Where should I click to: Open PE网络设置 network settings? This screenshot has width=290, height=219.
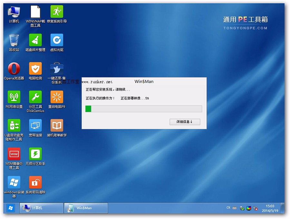click(14, 97)
